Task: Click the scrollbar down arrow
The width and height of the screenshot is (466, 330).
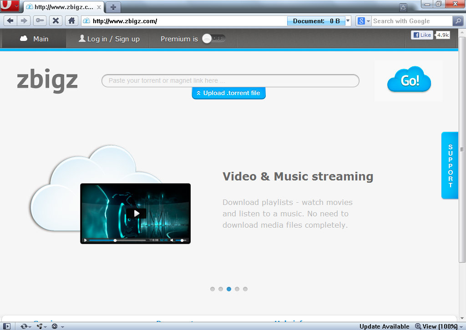Action: click(x=462, y=319)
